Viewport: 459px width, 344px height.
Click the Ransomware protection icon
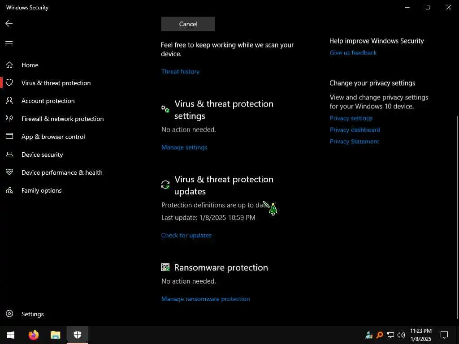[165, 267]
